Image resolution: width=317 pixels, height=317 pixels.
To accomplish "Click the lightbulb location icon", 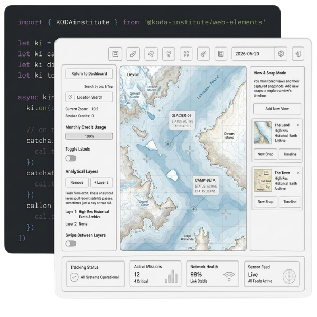I will pos(169,54).
